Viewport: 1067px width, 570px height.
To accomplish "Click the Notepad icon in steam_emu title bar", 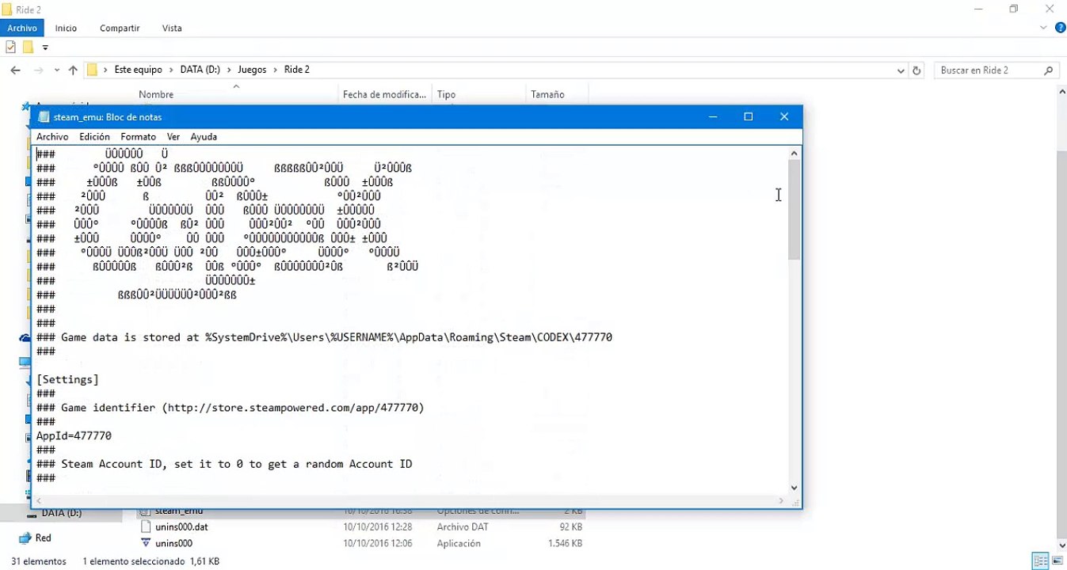I will pyautogui.click(x=44, y=117).
